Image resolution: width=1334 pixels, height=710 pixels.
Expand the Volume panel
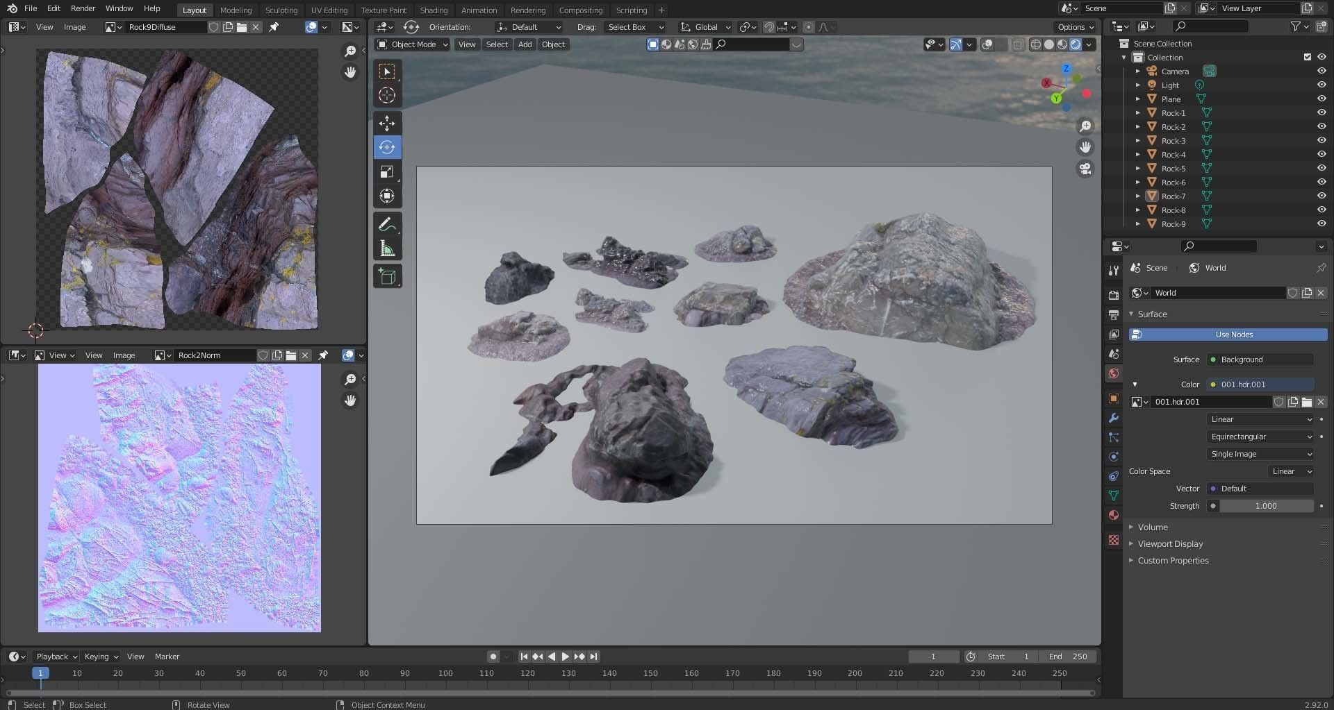[x=1152, y=527]
